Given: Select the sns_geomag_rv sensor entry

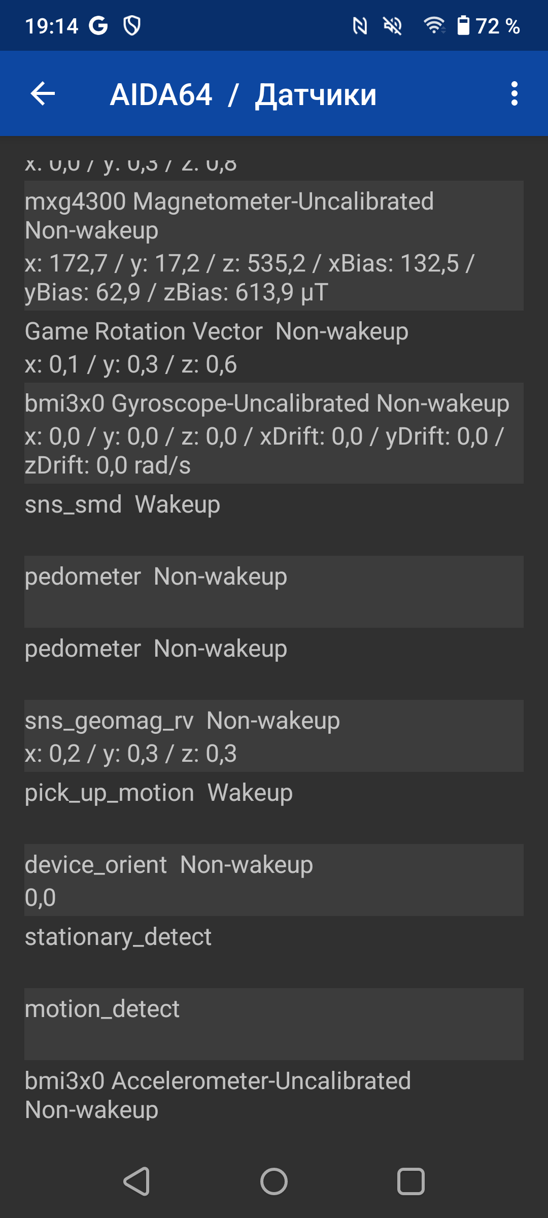Looking at the screenshot, I should (274, 736).
